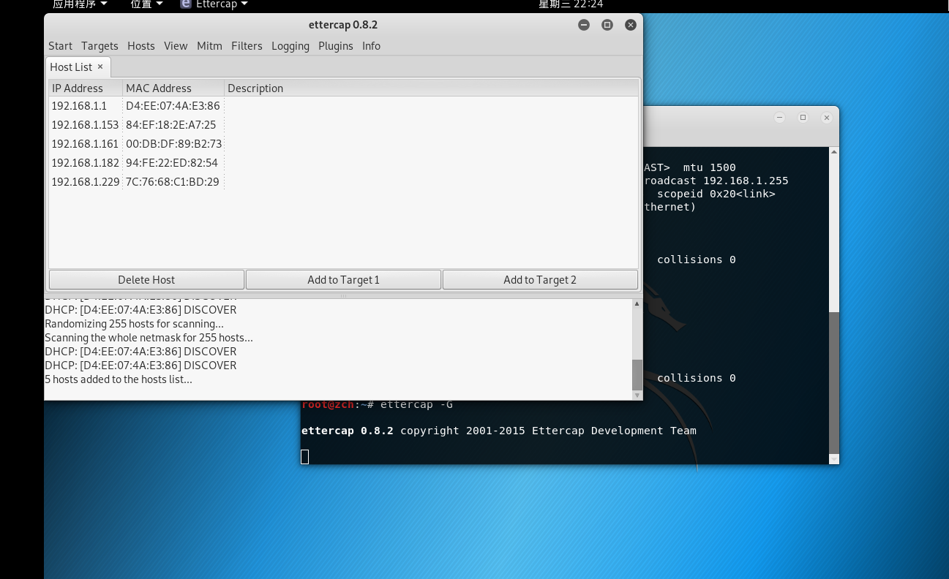The image size is (949, 579).
Task: Click 'ettercap 0.8.2 copyright' line in terminal
Action: click(499, 431)
